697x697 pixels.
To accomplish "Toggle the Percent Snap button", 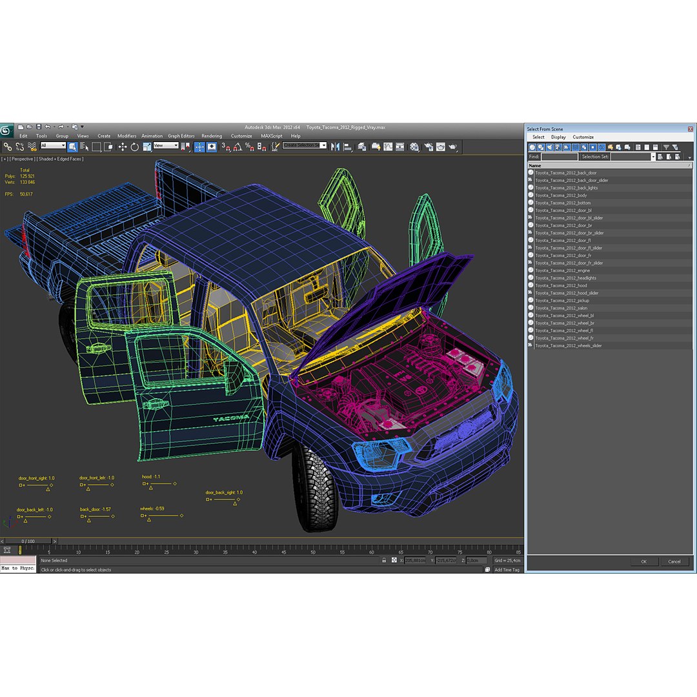I will click(249, 146).
